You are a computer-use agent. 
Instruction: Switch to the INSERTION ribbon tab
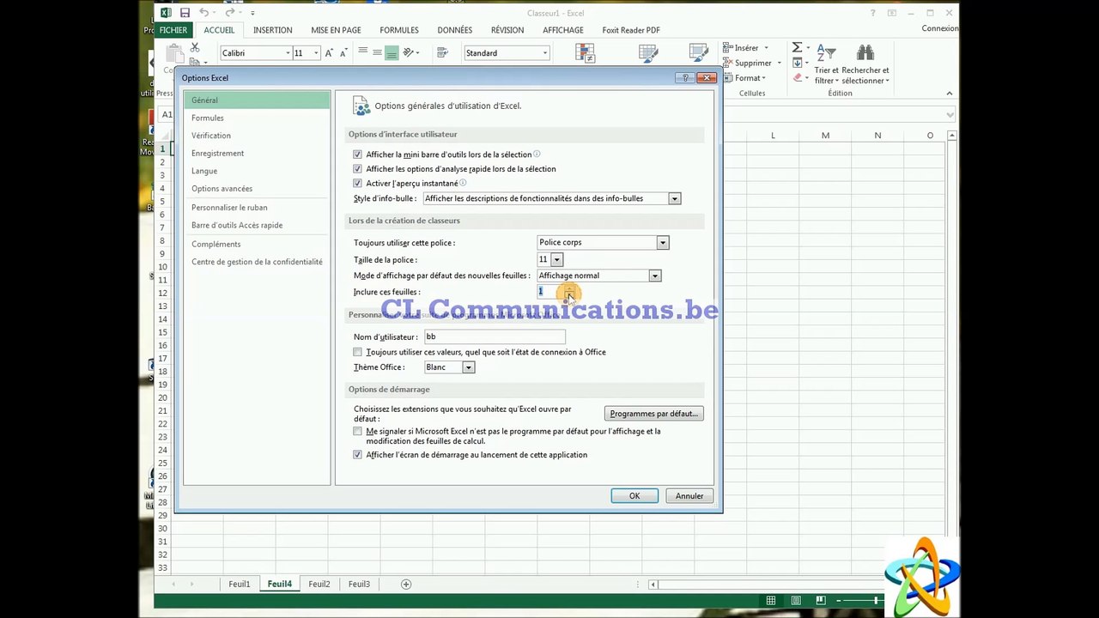coord(273,30)
